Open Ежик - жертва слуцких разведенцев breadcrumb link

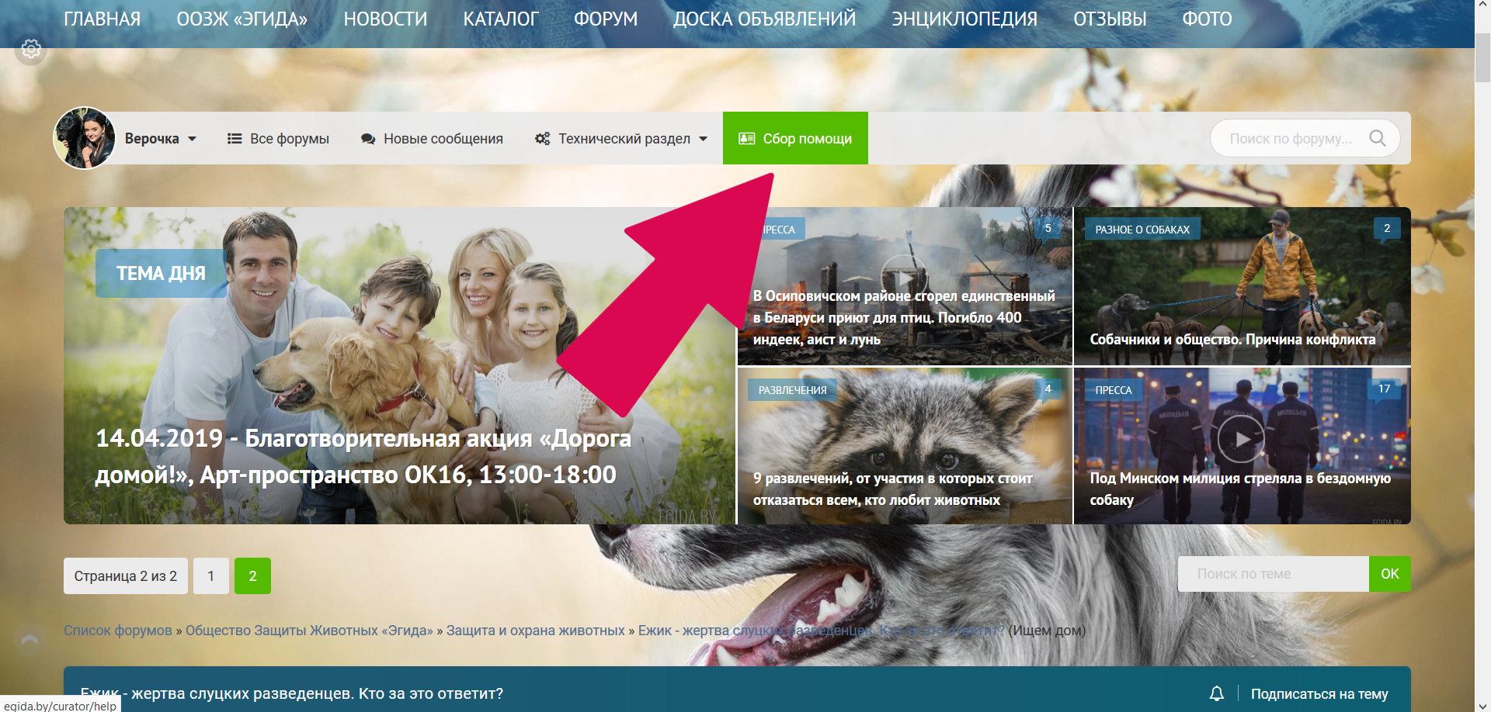pyautogui.click(x=821, y=631)
